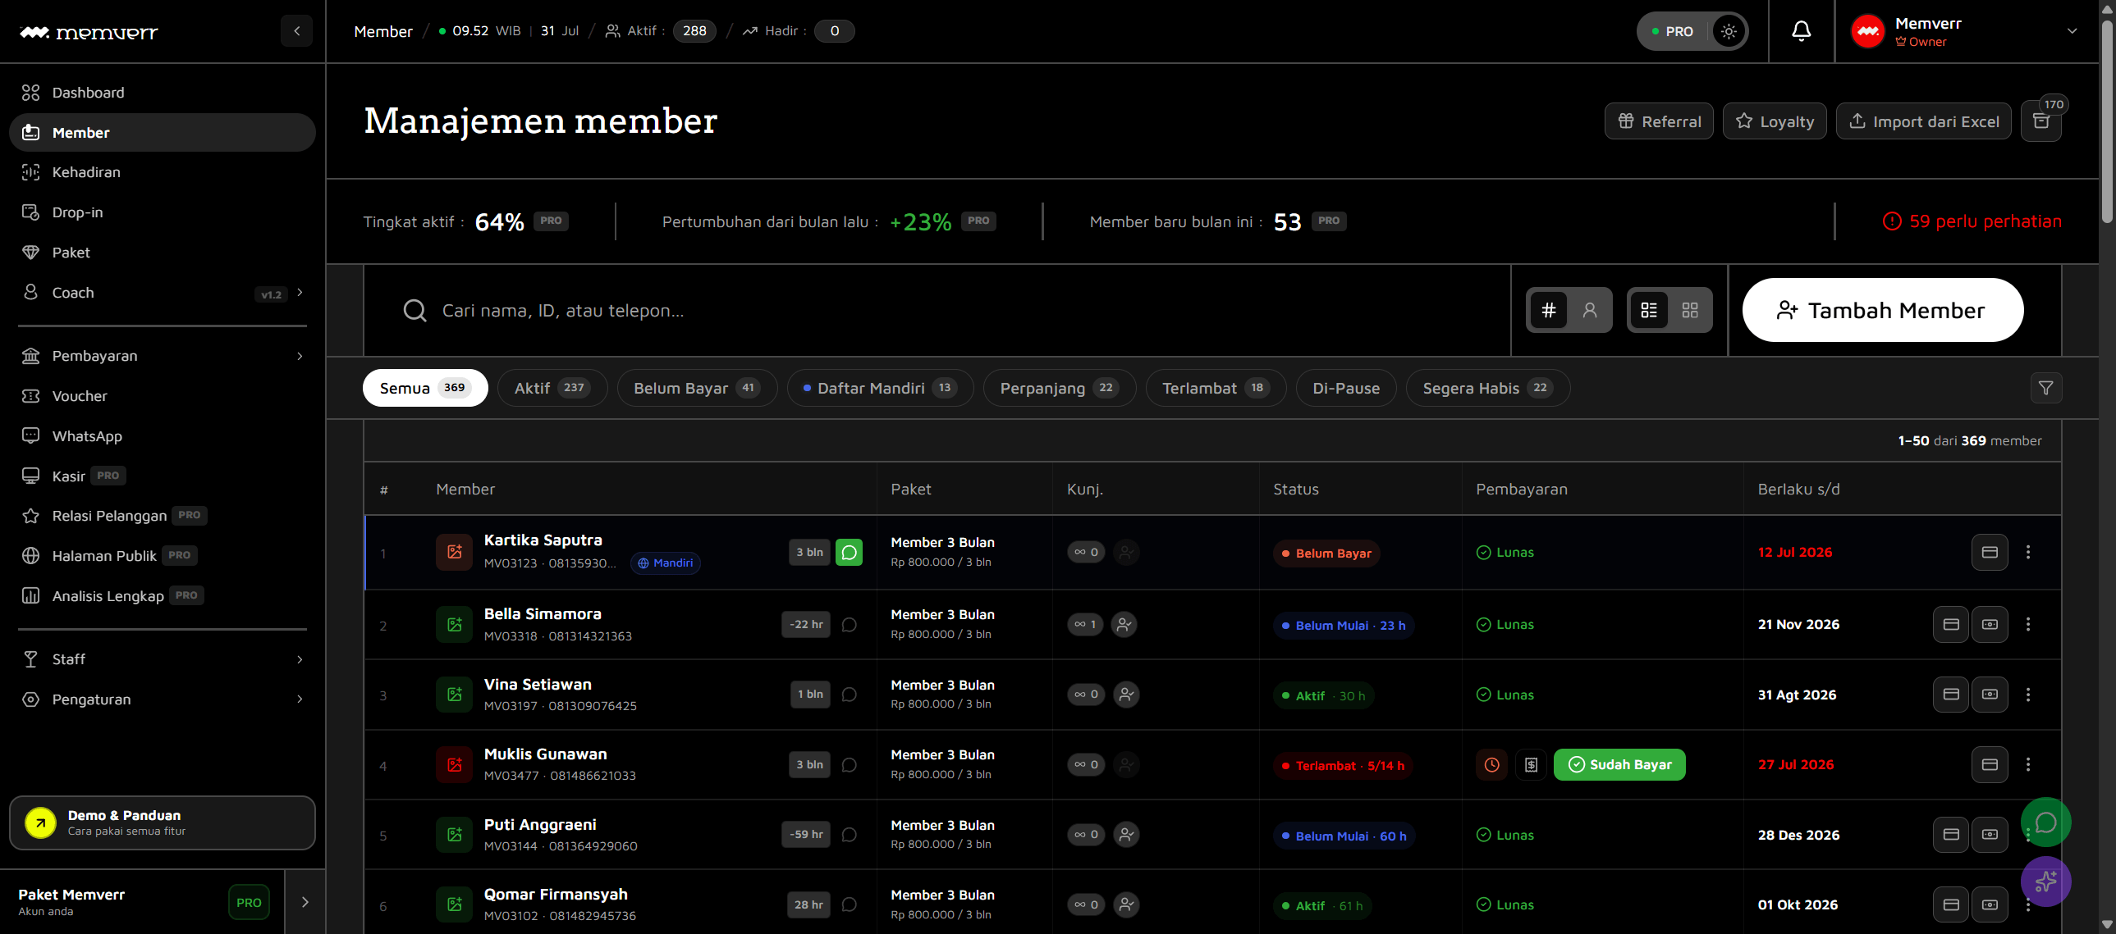Click the 59 perlu perhatian alert
This screenshot has height=934, width=2116.
pos(1972,221)
